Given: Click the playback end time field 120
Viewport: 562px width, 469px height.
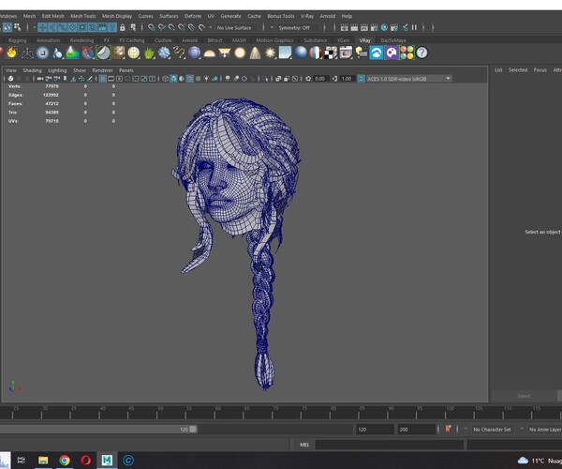Looking at the screenshot, I should coord(374,430).
